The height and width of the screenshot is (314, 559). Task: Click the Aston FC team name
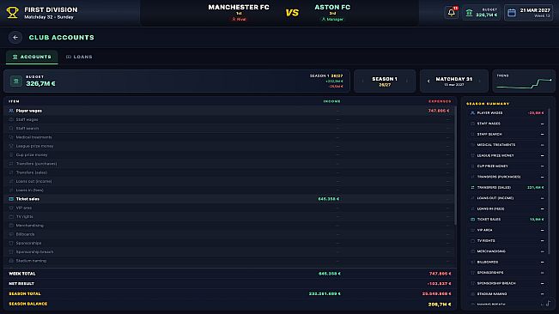pos(332,7)
